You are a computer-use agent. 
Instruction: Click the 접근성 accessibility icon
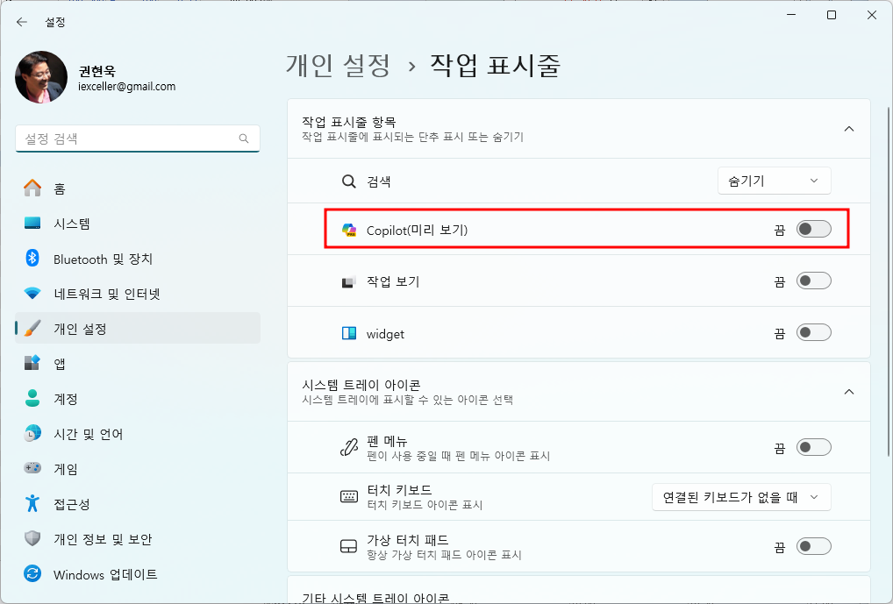click(x=32, y=503)
